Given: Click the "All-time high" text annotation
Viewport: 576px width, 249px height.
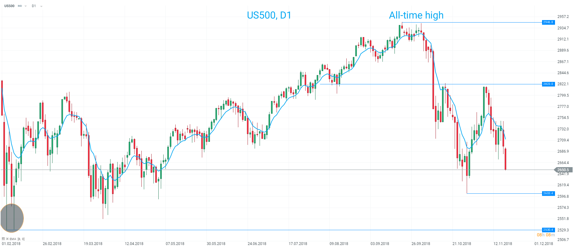Looking at the screenshot, I should coord(416,15).
